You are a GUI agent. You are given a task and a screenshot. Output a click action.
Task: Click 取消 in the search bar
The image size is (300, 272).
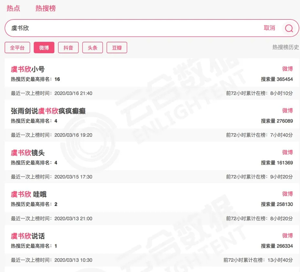pos(269,28)
